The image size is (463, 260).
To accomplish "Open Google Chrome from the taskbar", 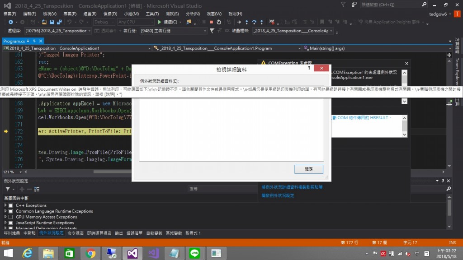I will pos(90,253).
